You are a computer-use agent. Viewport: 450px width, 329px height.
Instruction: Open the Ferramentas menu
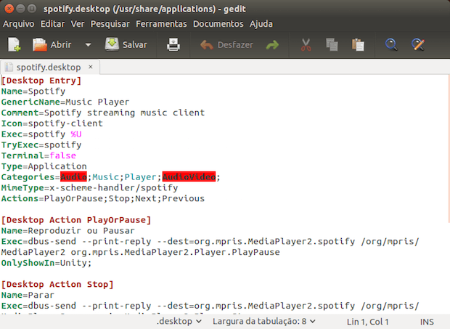click(x=161, y=24)
